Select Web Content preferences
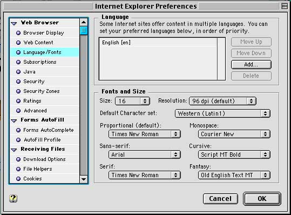 (x=45, y=43)
